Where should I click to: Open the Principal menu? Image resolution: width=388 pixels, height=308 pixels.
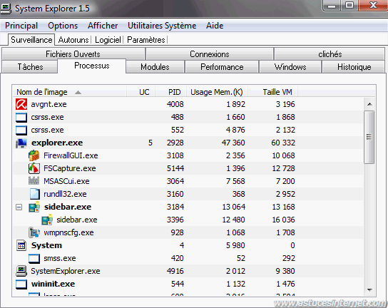tap(21, 26)
